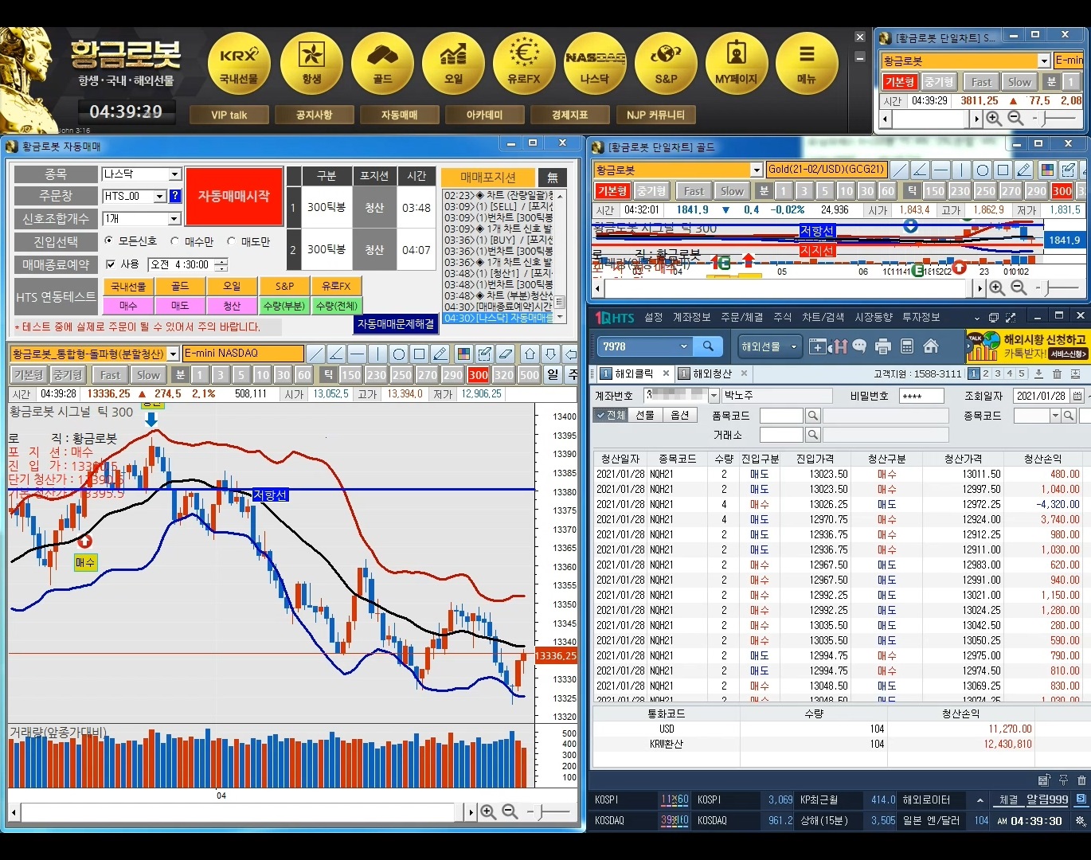Open 계좌번호 account dropdown arrow
Viewport: 1091px width, 860px height.
(714, 396)
